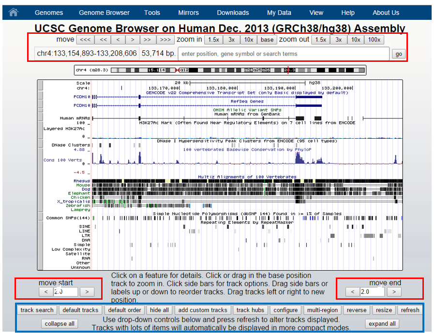The image size is (435, 336).
Task: Open the My Data menu
Action: (279, 13)
